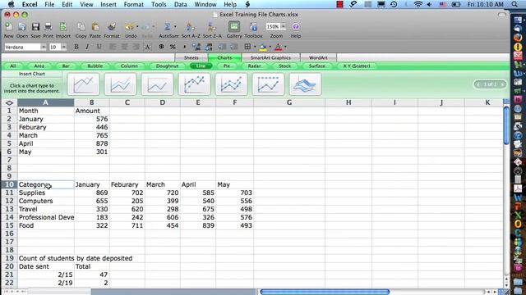This screenshot has height=295, width=526.
Task: Select the Doughnut chart category
Action: [167, 66]
